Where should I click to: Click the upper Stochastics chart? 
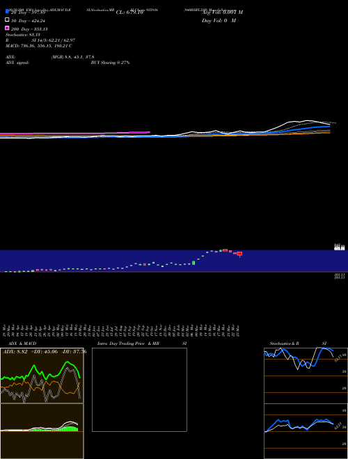(306, 376)
